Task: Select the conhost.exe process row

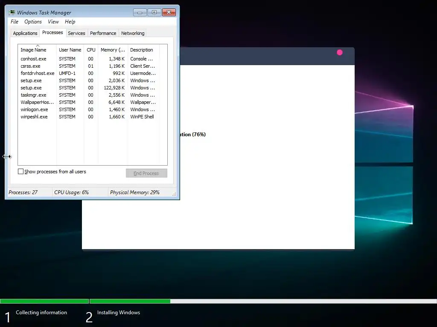Action: (89, 59)
